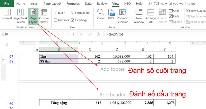Click the cell with 1,273
This screenshot has height=109, width=206.
165,103
